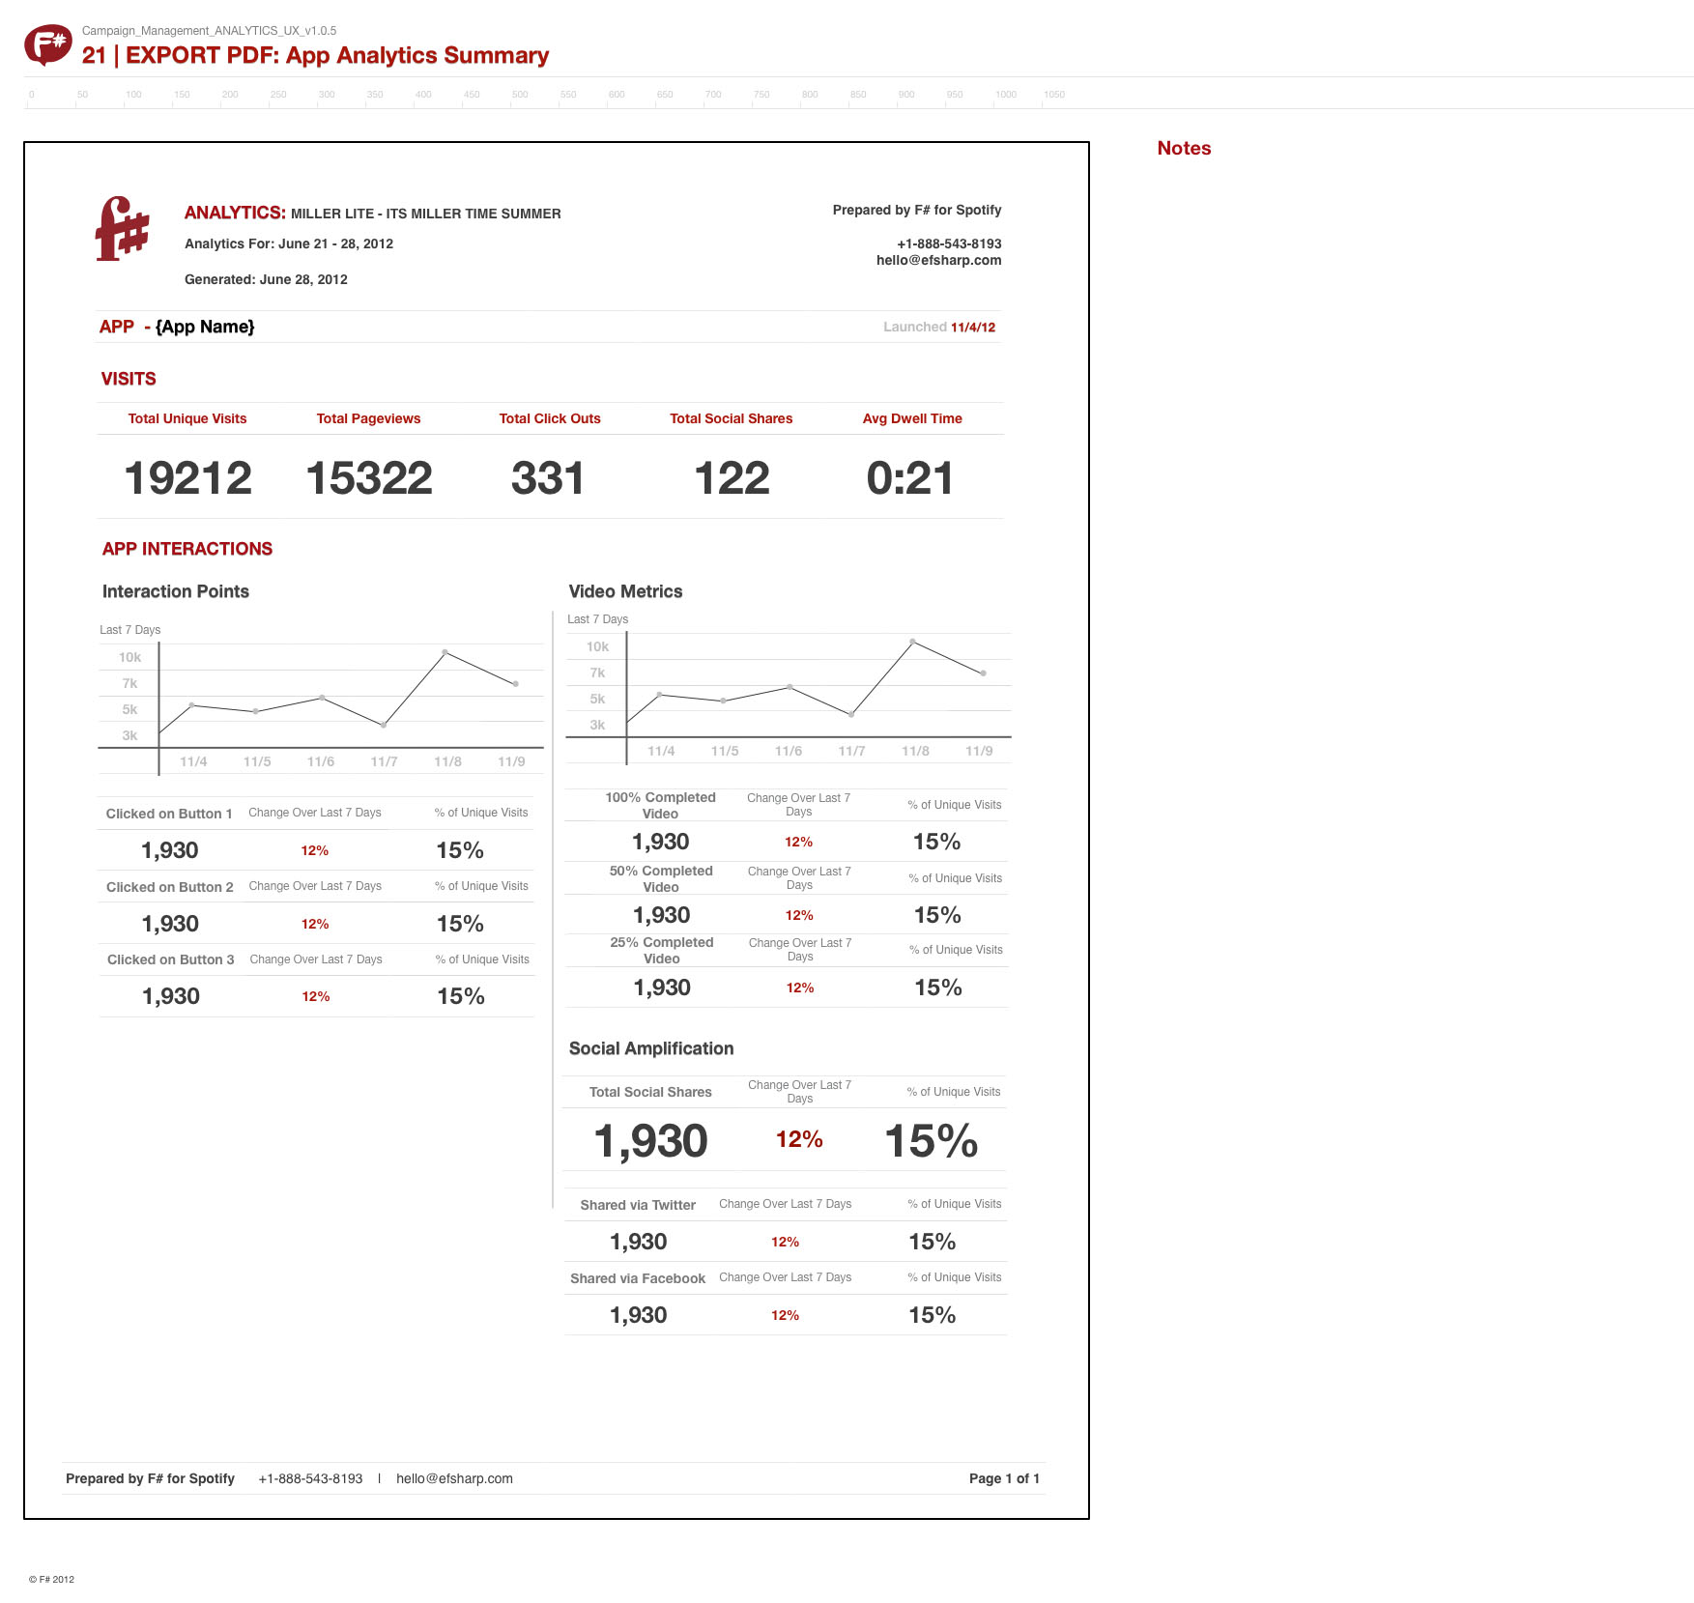Click the 'Page 1 of 1' indicator
Image resolution: width=1694 pixels, height=1603 pixels.
(1004, 1478)
